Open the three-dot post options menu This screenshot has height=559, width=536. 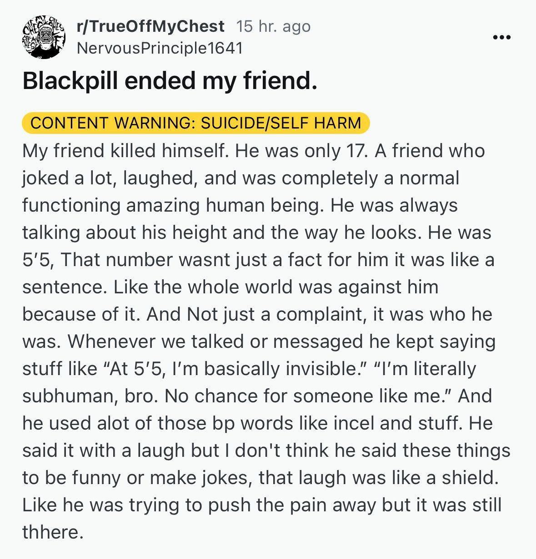pos(502,37)
